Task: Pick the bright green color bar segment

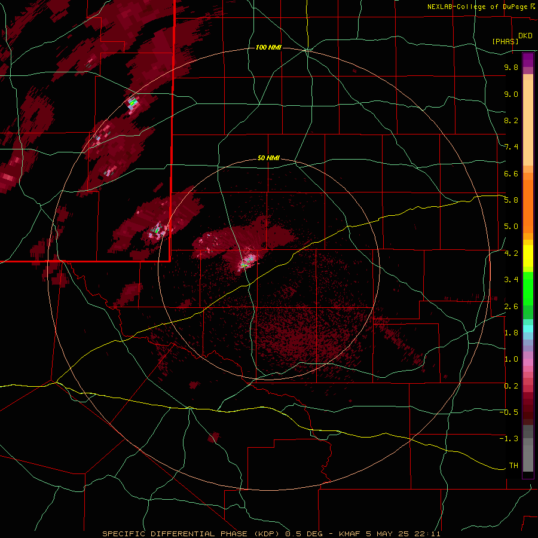Action: pos(528,288)
